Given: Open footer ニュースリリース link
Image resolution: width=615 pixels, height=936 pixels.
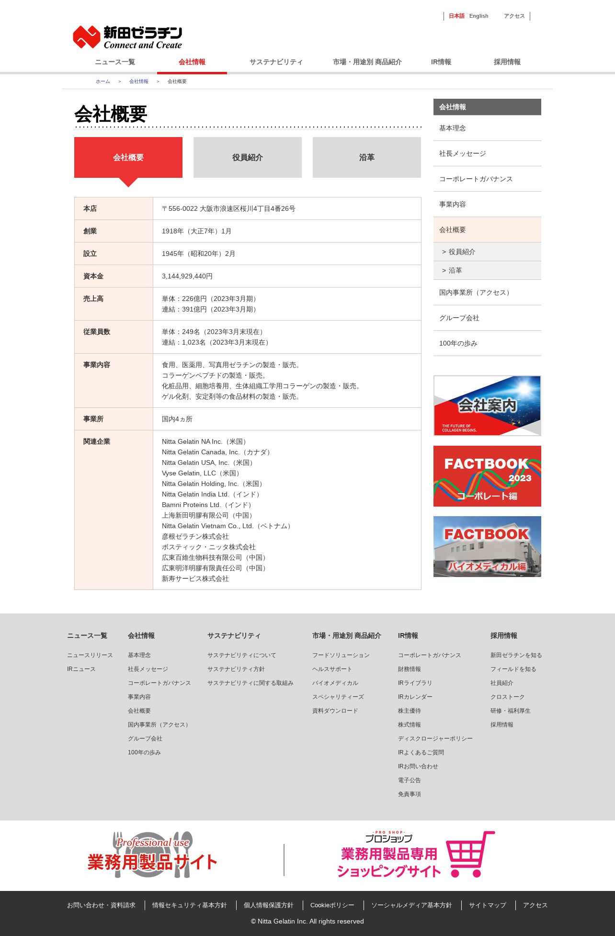Looking at the screenshot, I should [x=90, y=655].
